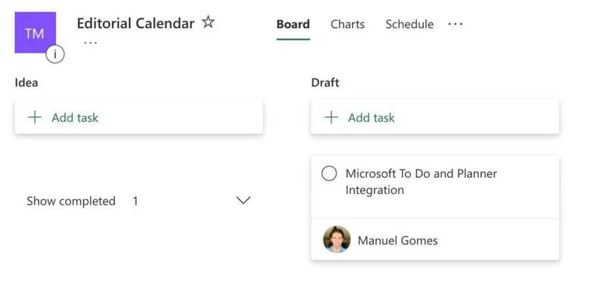Click Manuel Gomes profile avatar
Screen dimensions: 592x284
click(337, 240)
